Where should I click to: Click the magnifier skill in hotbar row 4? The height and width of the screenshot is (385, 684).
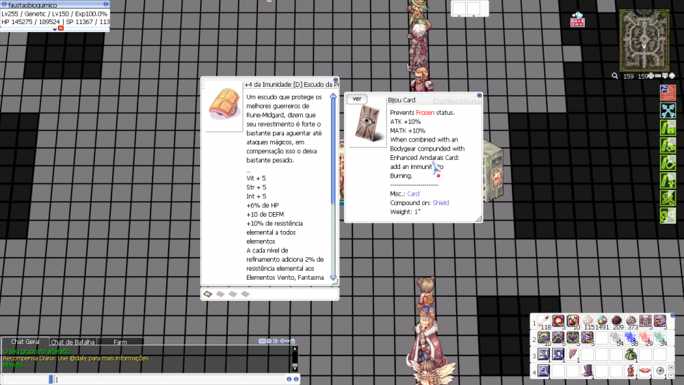pyautogui.click(x=544, y=371)
